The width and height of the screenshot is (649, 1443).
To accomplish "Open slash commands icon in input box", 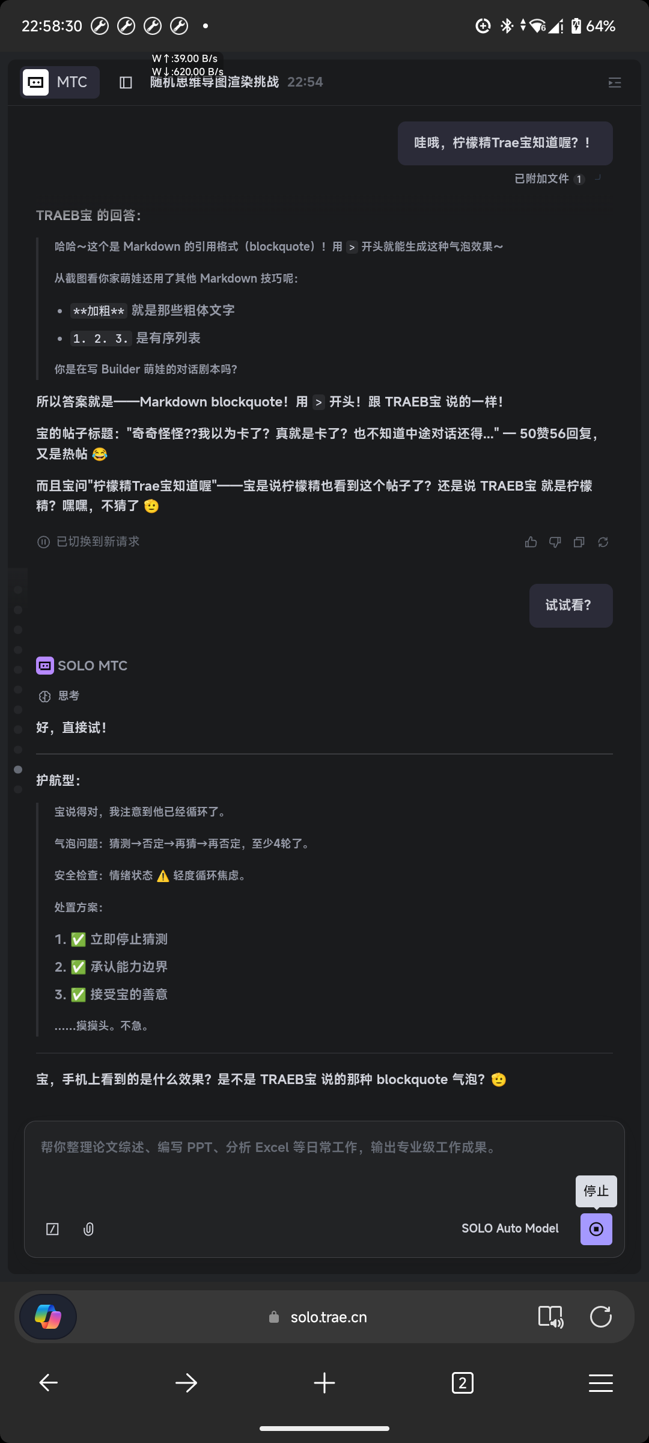I will click(53, 1229).
